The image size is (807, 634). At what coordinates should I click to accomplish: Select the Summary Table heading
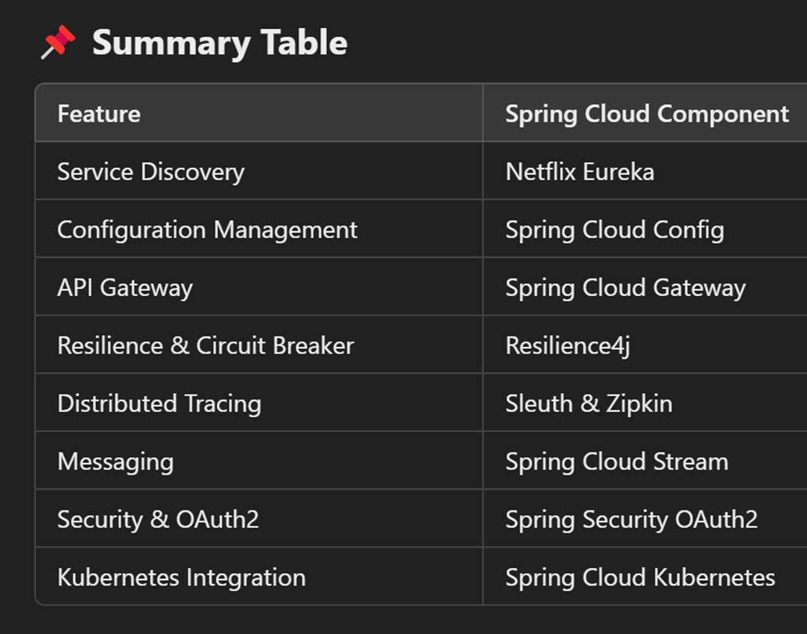click(220, 43)
